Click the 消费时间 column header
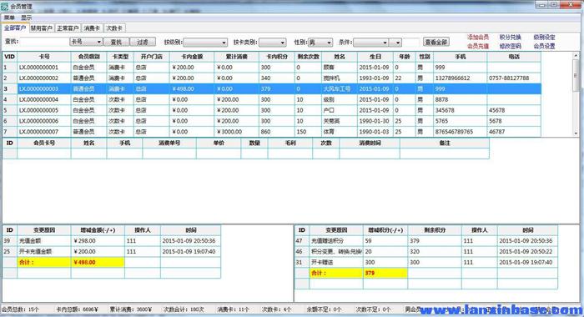The height and width of the screenshot is (317, 584). pyautogui.click(x=370, y=143)
